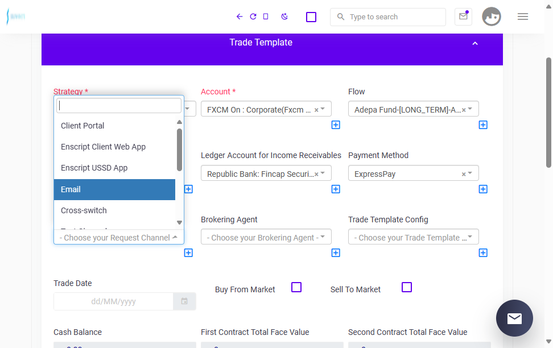This screenshot has width=553, height=348.
Task: Add new Flow with plus icon
Action: click(483, 125)
